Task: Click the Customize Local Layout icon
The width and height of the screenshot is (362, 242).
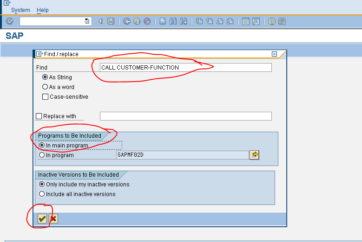Action: point(282,21)
